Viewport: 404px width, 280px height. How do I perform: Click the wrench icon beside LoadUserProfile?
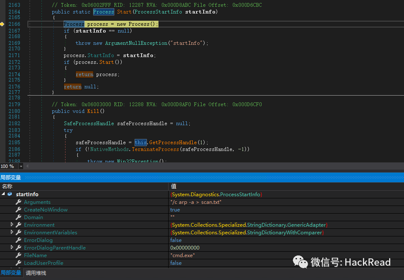click(18, 263)
